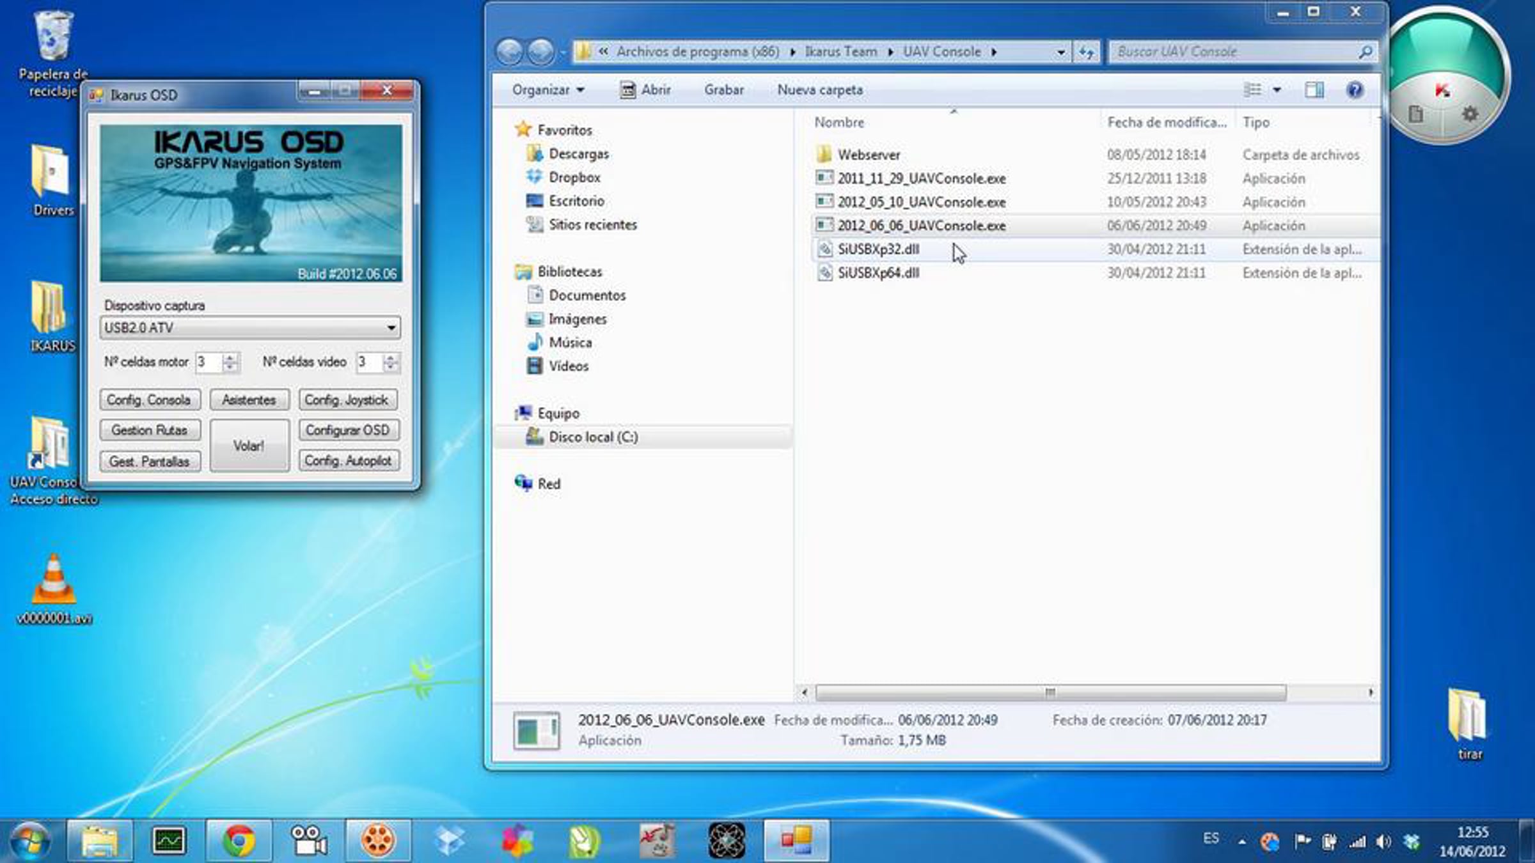Open Config. Joystick settings

[x=347, y=400]
